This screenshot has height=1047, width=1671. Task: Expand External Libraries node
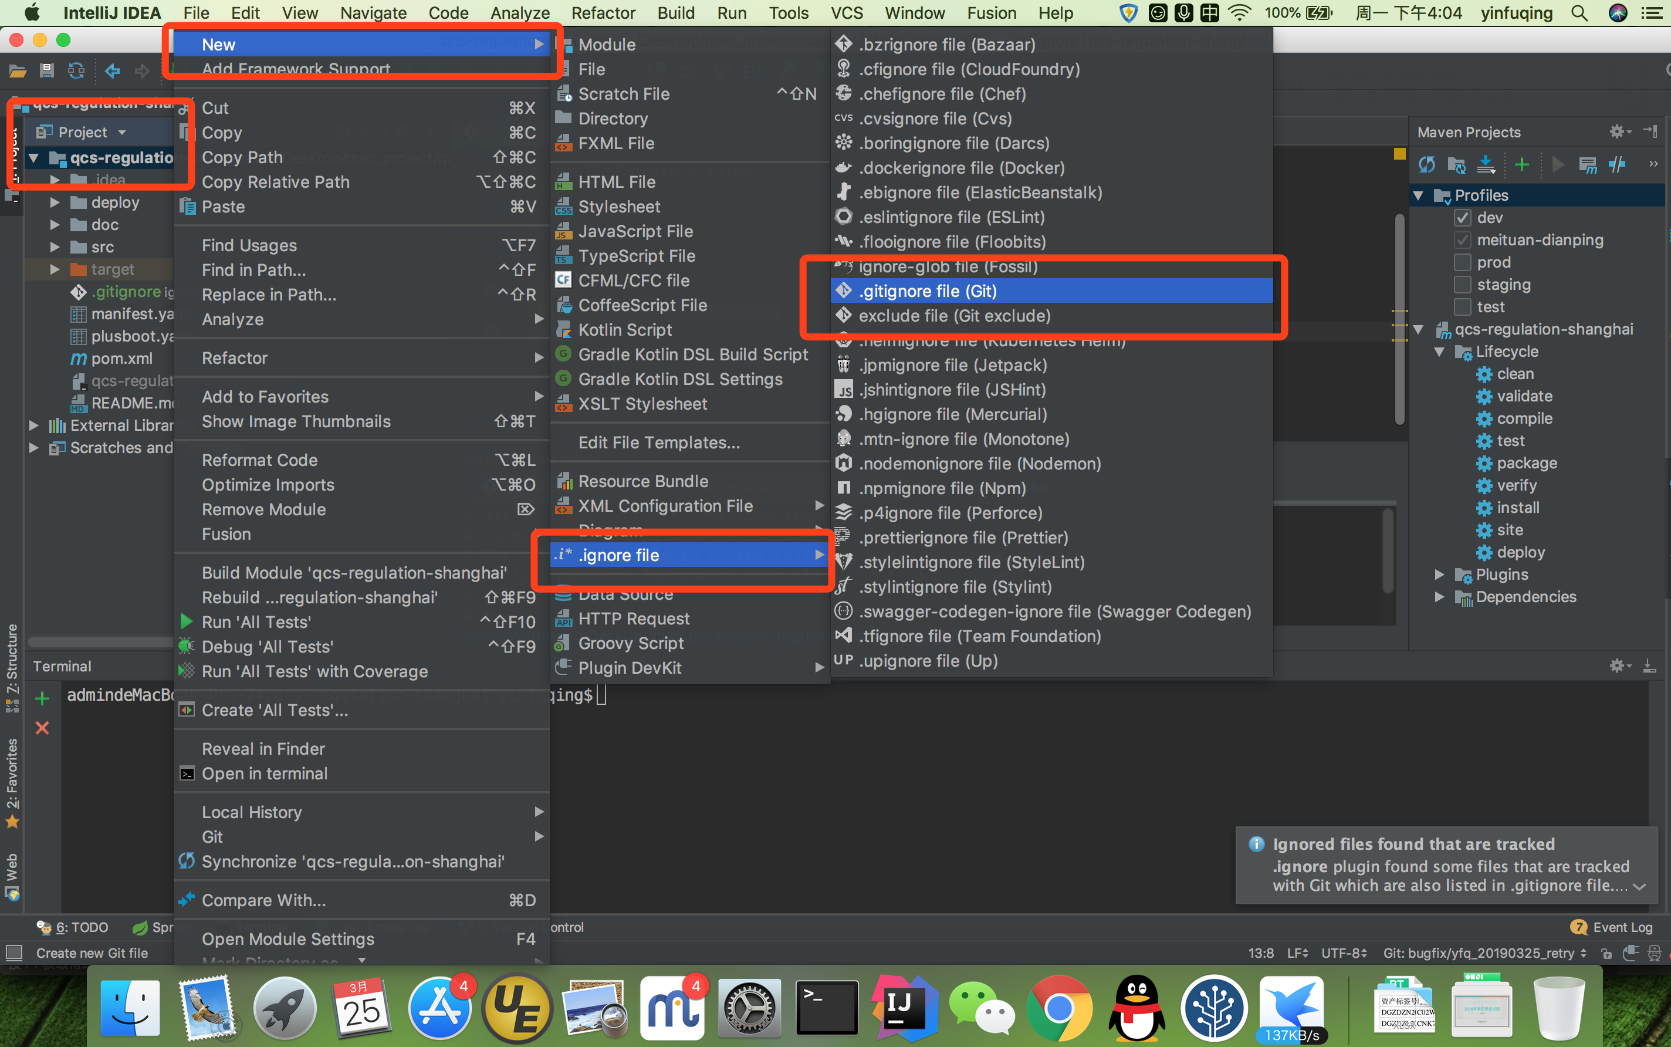(x=33, y=425)
